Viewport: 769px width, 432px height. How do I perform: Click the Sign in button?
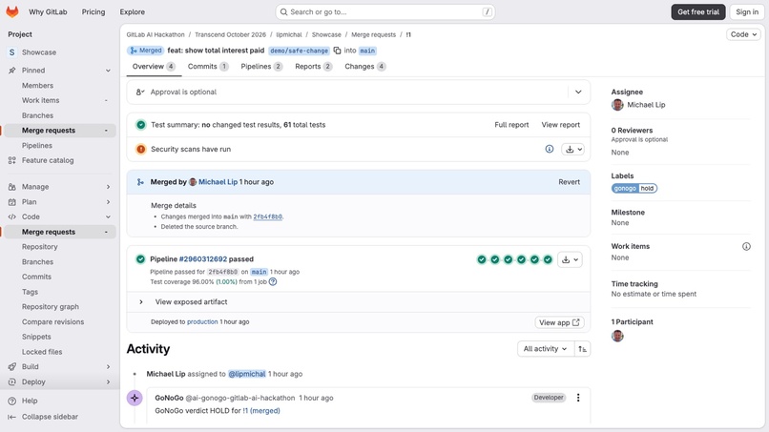747,11
